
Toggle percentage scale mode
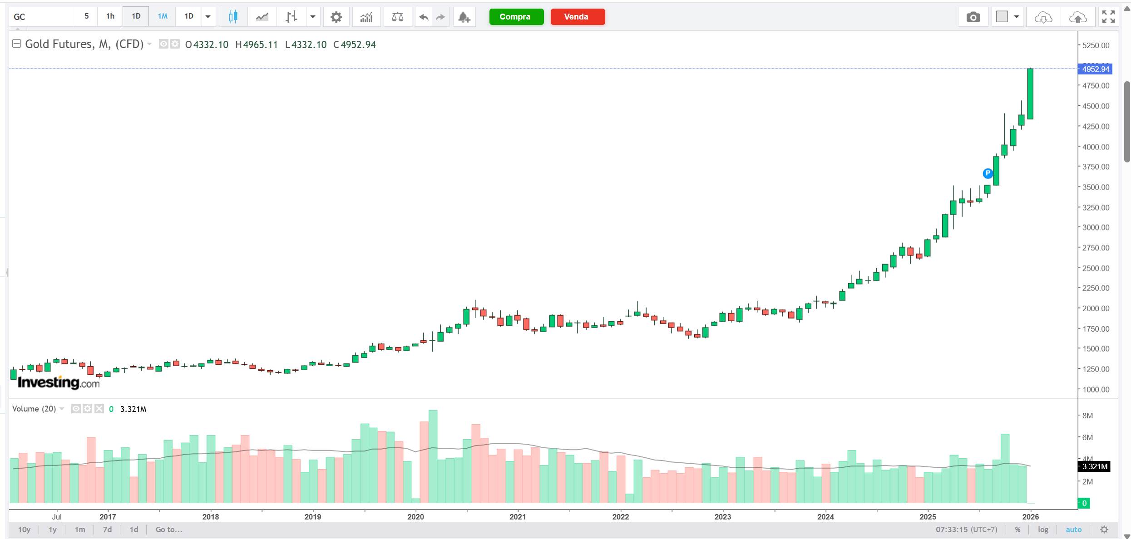click(1017, 529)
